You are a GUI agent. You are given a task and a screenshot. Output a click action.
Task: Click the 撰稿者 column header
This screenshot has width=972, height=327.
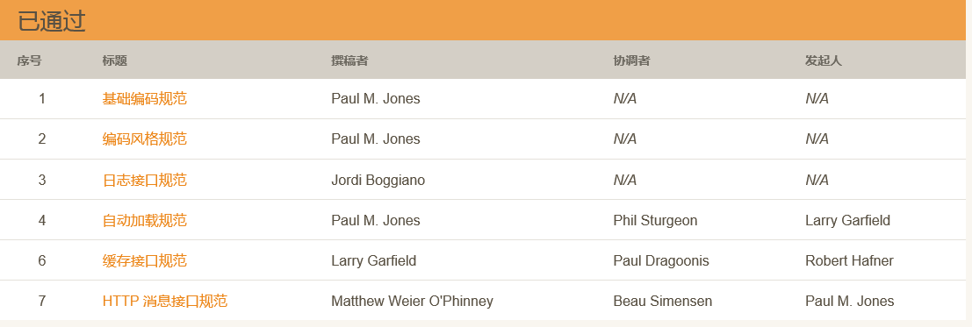point(349,60)
